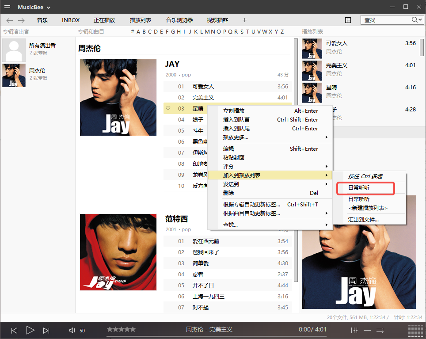Set the five-star rating in player bar
426x339 pixels.
click(x=121, y=329)
